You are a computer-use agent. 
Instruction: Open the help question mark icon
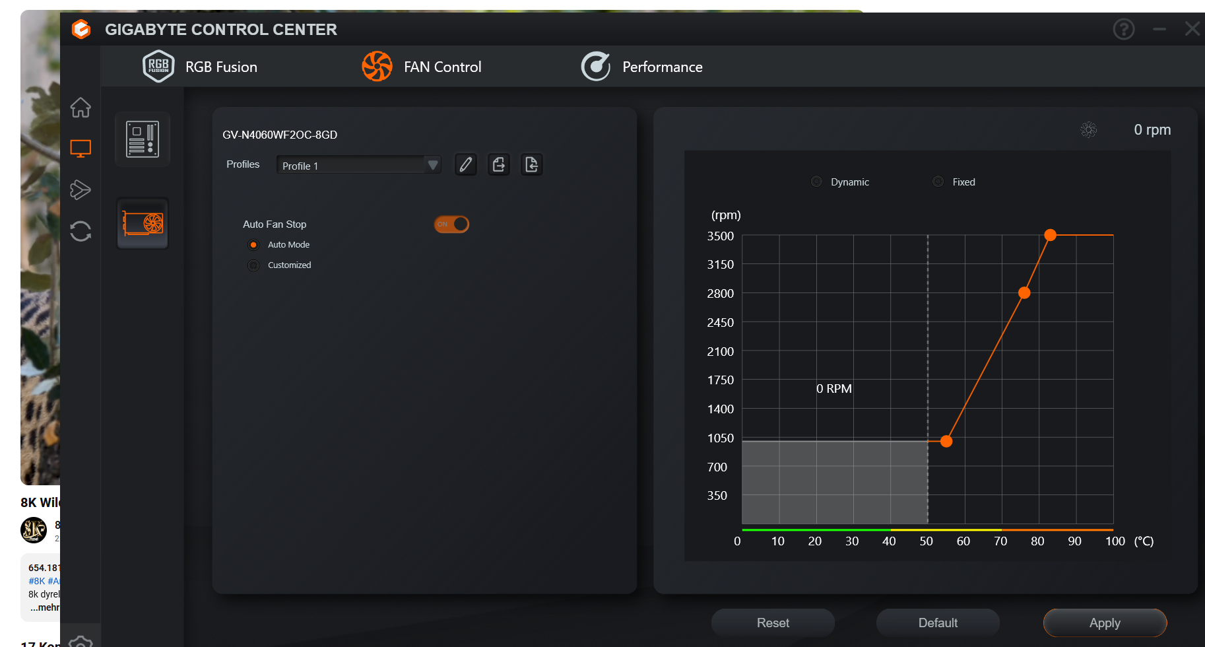click(1124, 29)
